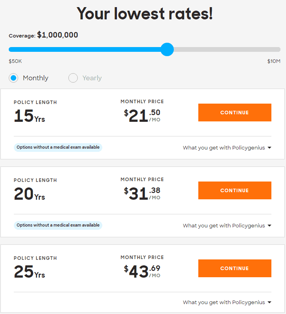Expand Policygenius details for 25-year plan

pos(227,303)
